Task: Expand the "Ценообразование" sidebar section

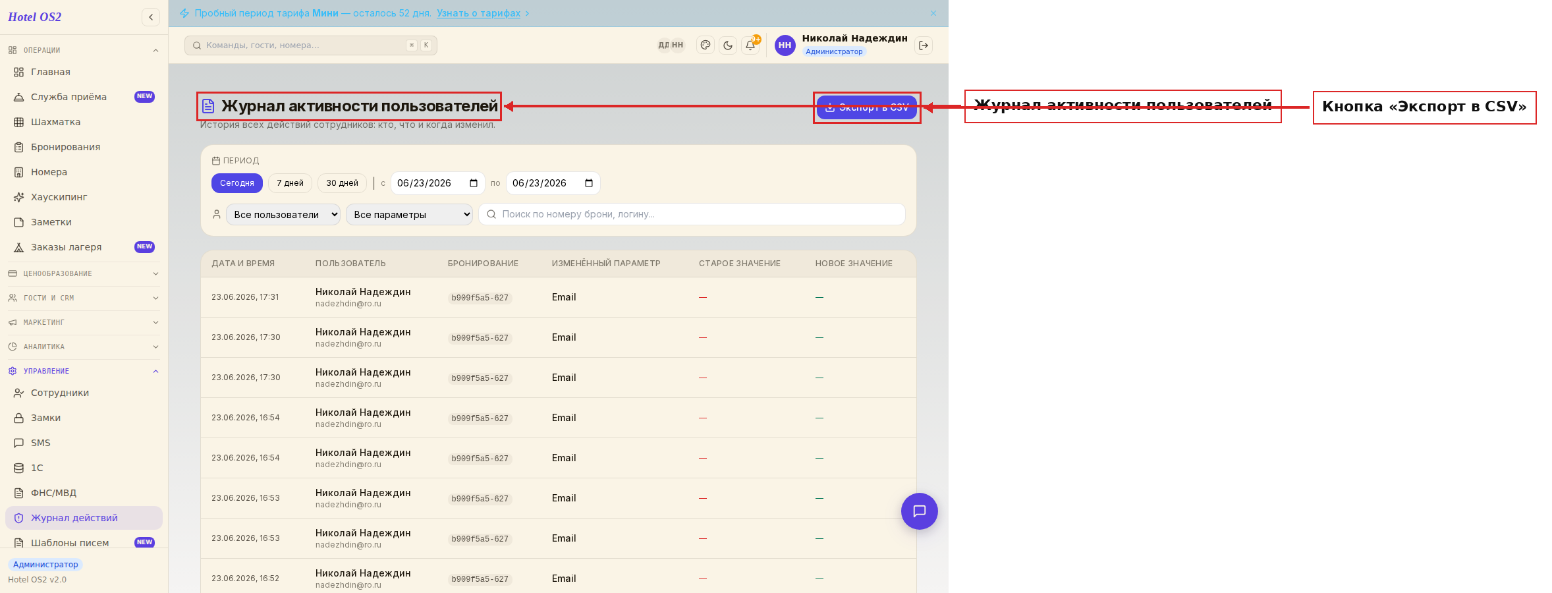Action: (x=84, y=273)
